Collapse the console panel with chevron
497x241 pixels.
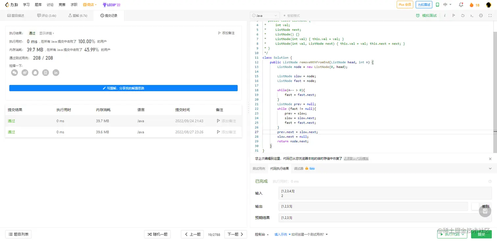(490, 169)
